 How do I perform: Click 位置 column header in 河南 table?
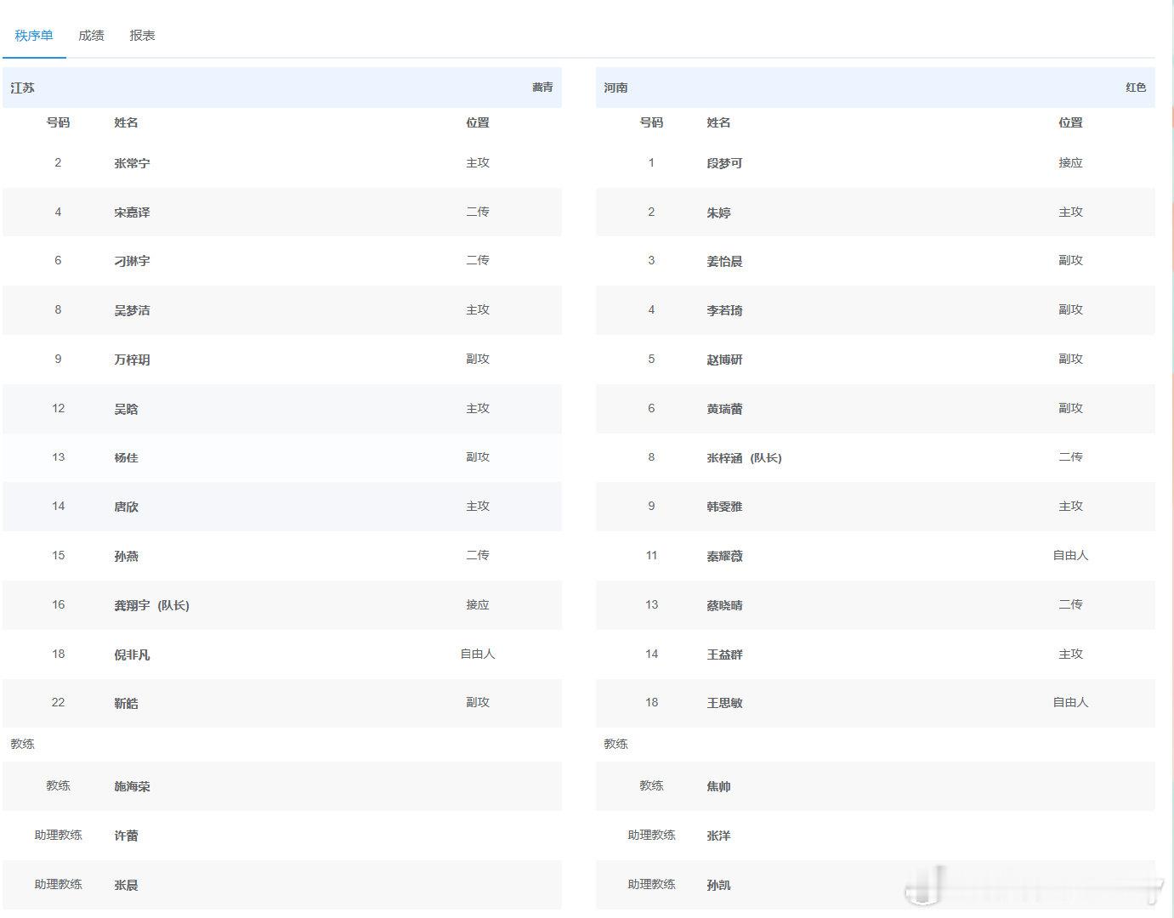(1070, 122)
